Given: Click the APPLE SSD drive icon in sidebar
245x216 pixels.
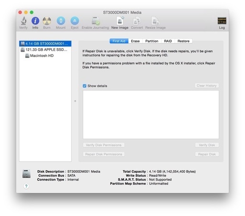Looking at the screenshot, I should [x=23, y=50].
